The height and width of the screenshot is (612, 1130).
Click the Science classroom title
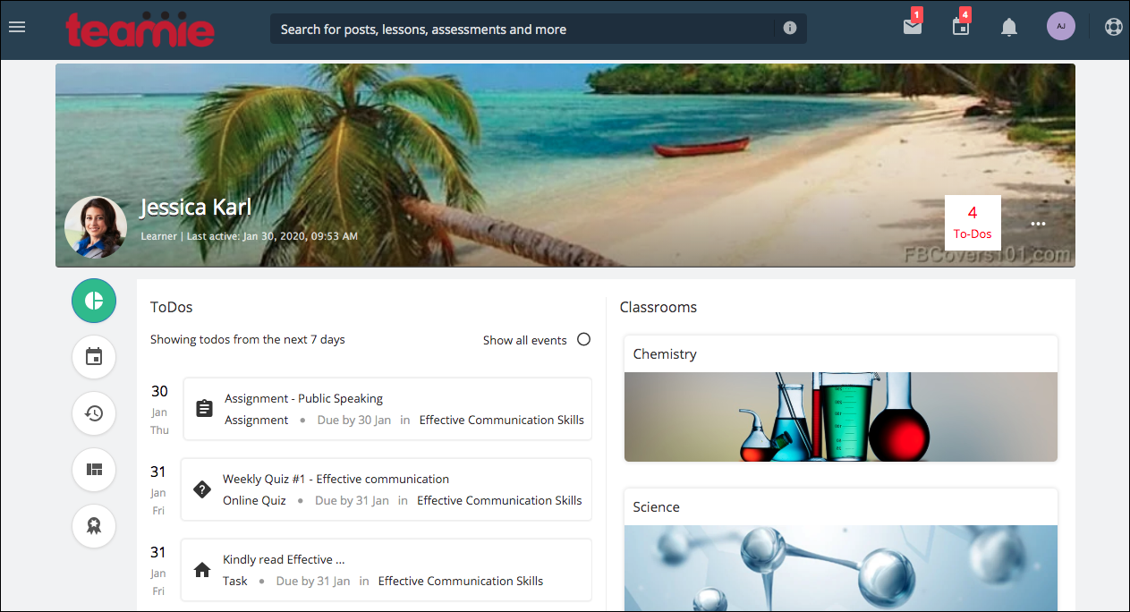tap(656, 506)
